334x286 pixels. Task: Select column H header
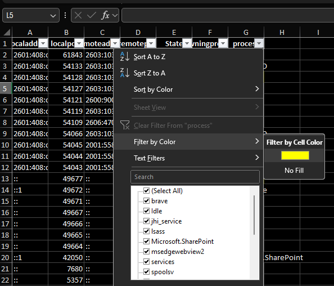tap(282, 33)
